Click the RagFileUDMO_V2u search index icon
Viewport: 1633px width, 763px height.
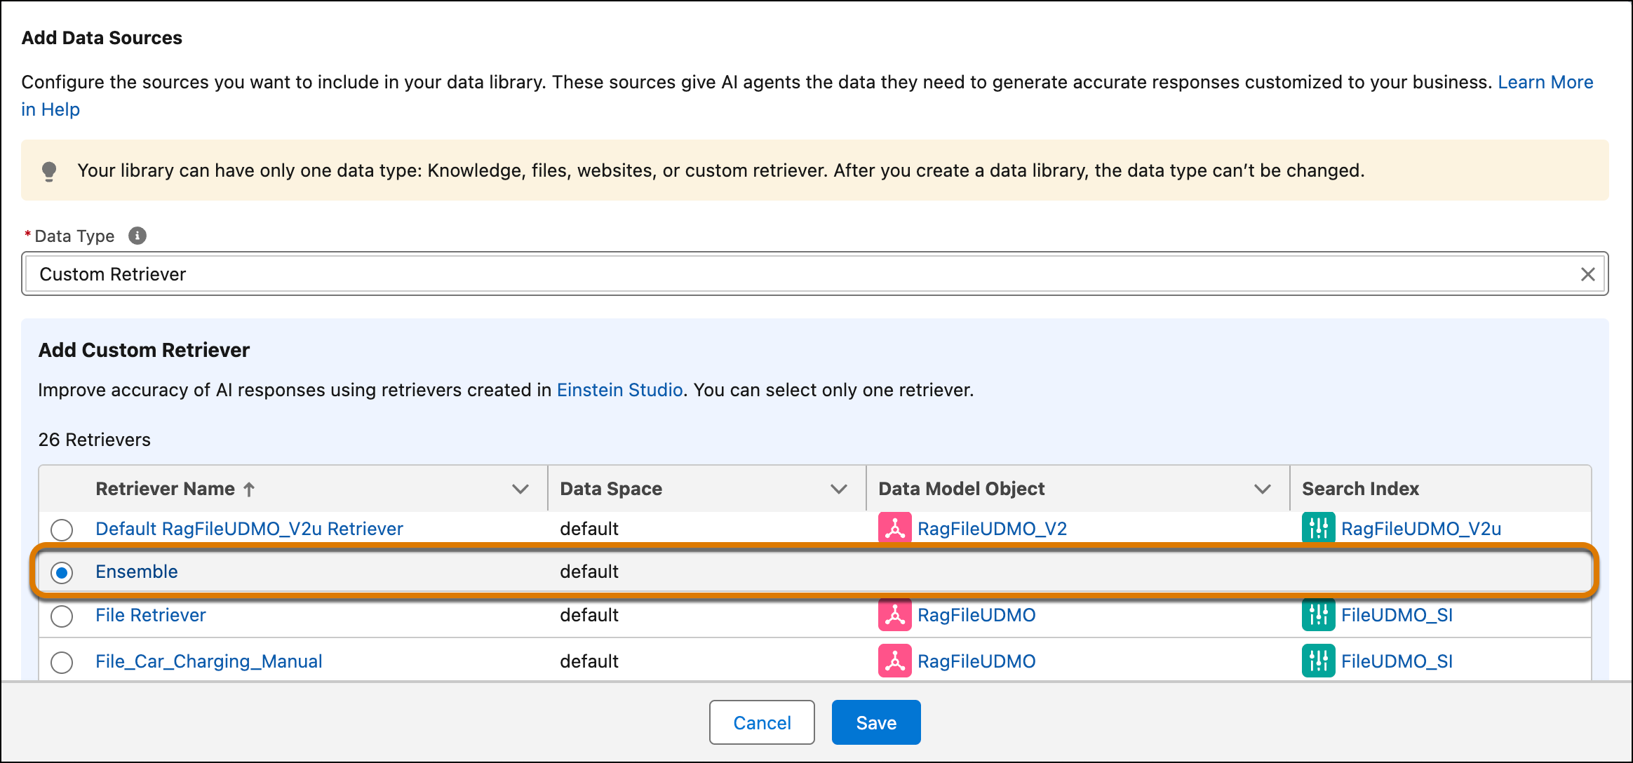pyautogui.click(x=1319, y=529)
